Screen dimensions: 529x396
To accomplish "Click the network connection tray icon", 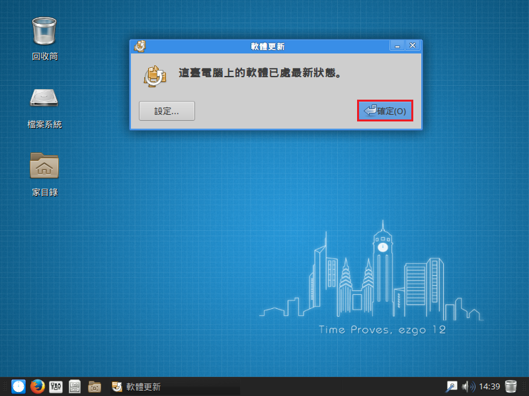I will point(451,387).
